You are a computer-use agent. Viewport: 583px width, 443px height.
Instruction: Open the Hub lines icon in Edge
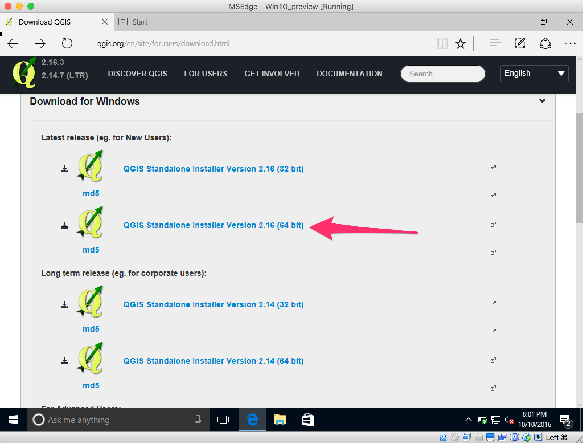point(495,43)
